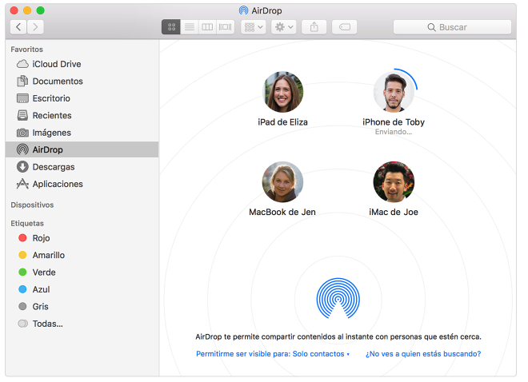The height and width of the screenshot is (382, 528).
Task: Select AirDrop in sidebar
Action: coord(82,149)
